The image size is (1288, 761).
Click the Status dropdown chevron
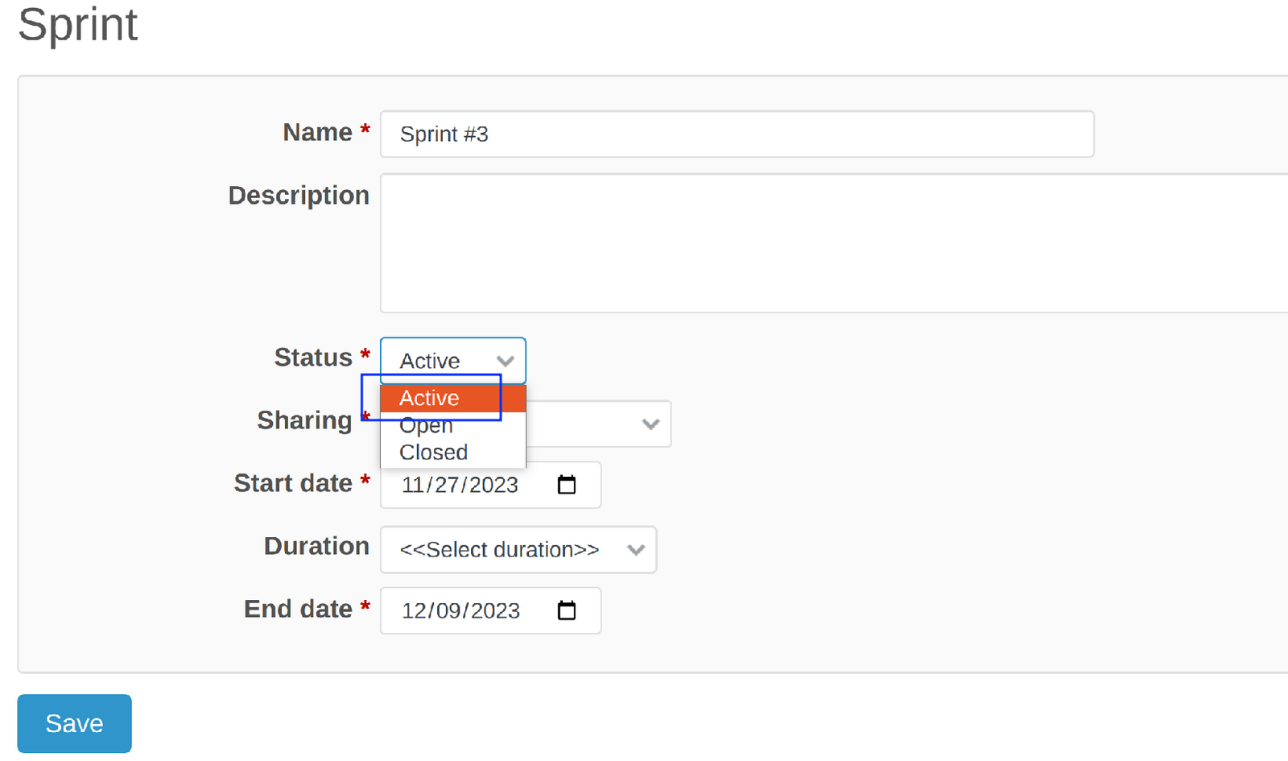pos(506,361)
